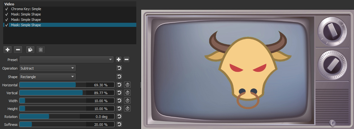
Task: Reset the Height value to default
Action: point(119,109)
